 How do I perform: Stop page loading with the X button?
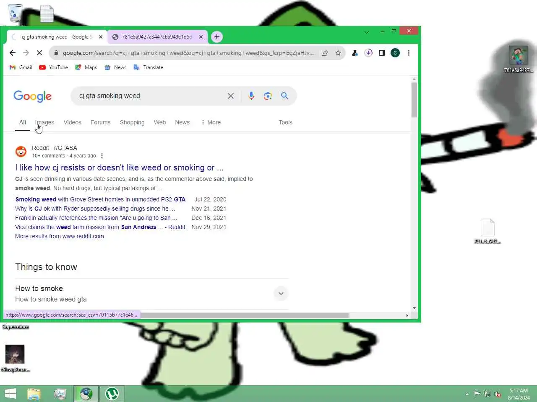click(x=39, y=53)
